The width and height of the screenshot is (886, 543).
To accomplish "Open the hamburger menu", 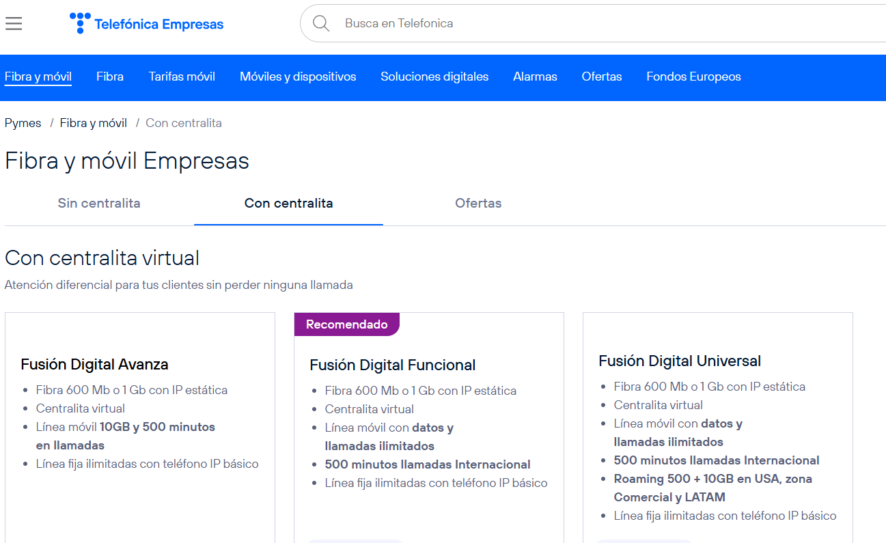I will click(x=14, y=24).
